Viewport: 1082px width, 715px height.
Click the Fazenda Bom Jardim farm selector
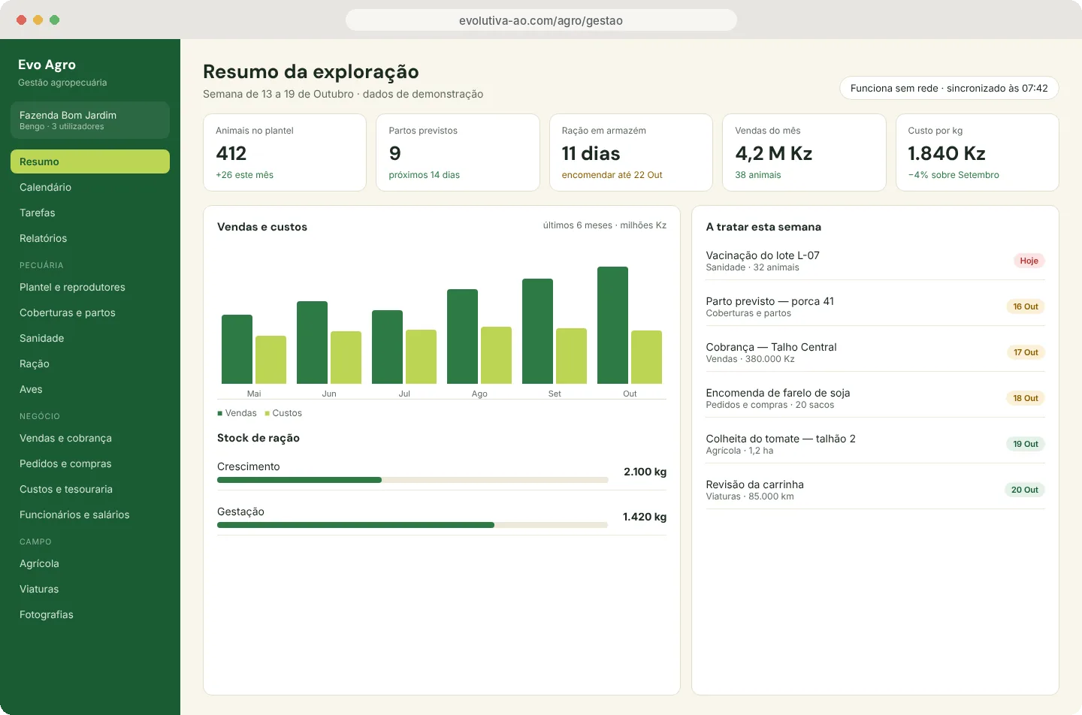pyautogui.click(x=90, y=120)
